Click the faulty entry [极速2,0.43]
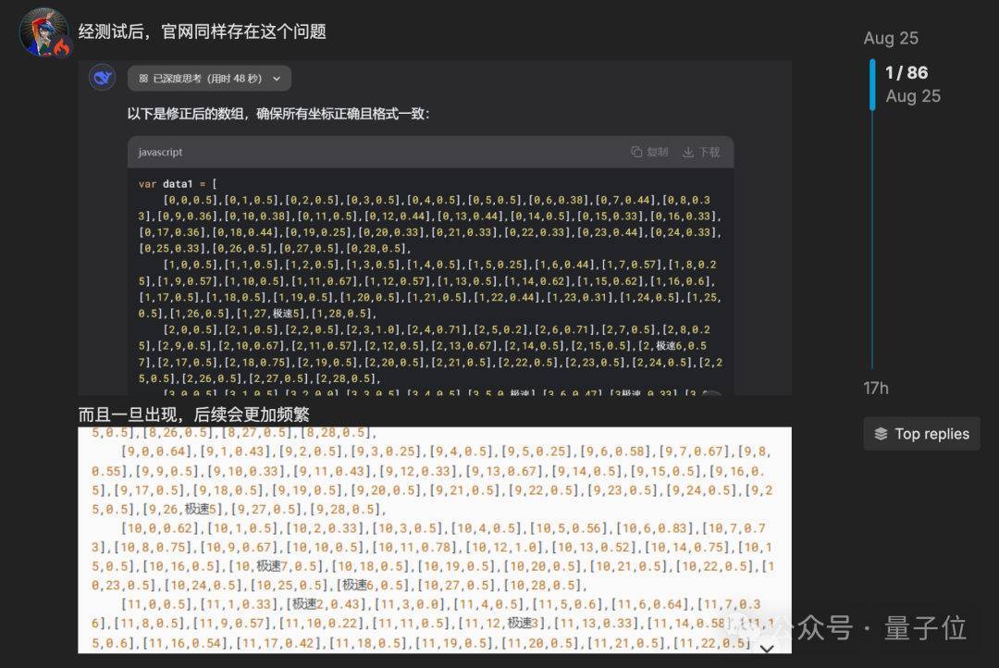The image size is (999, 668). tap(327, 604)
